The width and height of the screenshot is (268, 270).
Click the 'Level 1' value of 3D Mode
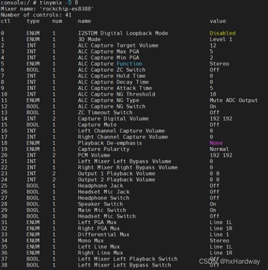point(221,40)
